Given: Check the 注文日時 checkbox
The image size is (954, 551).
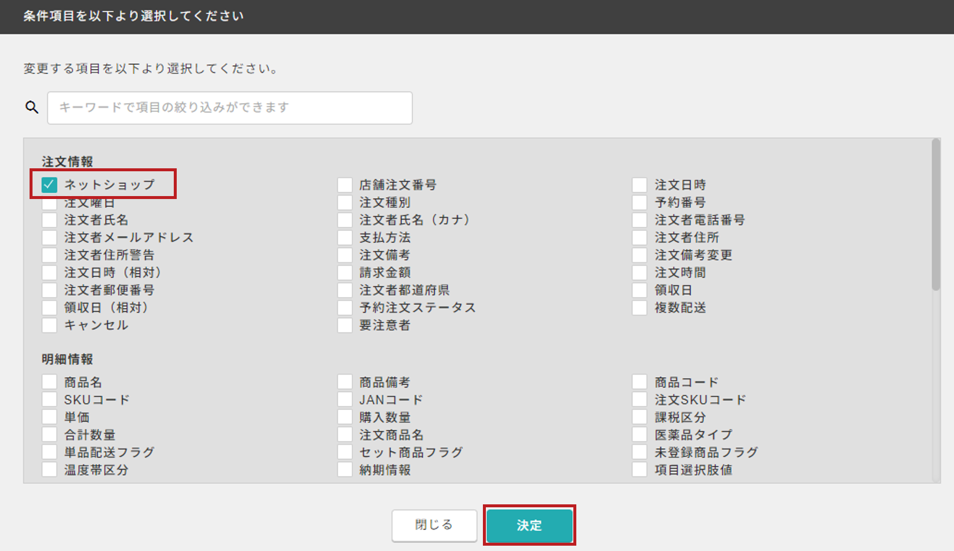Looking at the screenshot, I should (640, 185).
